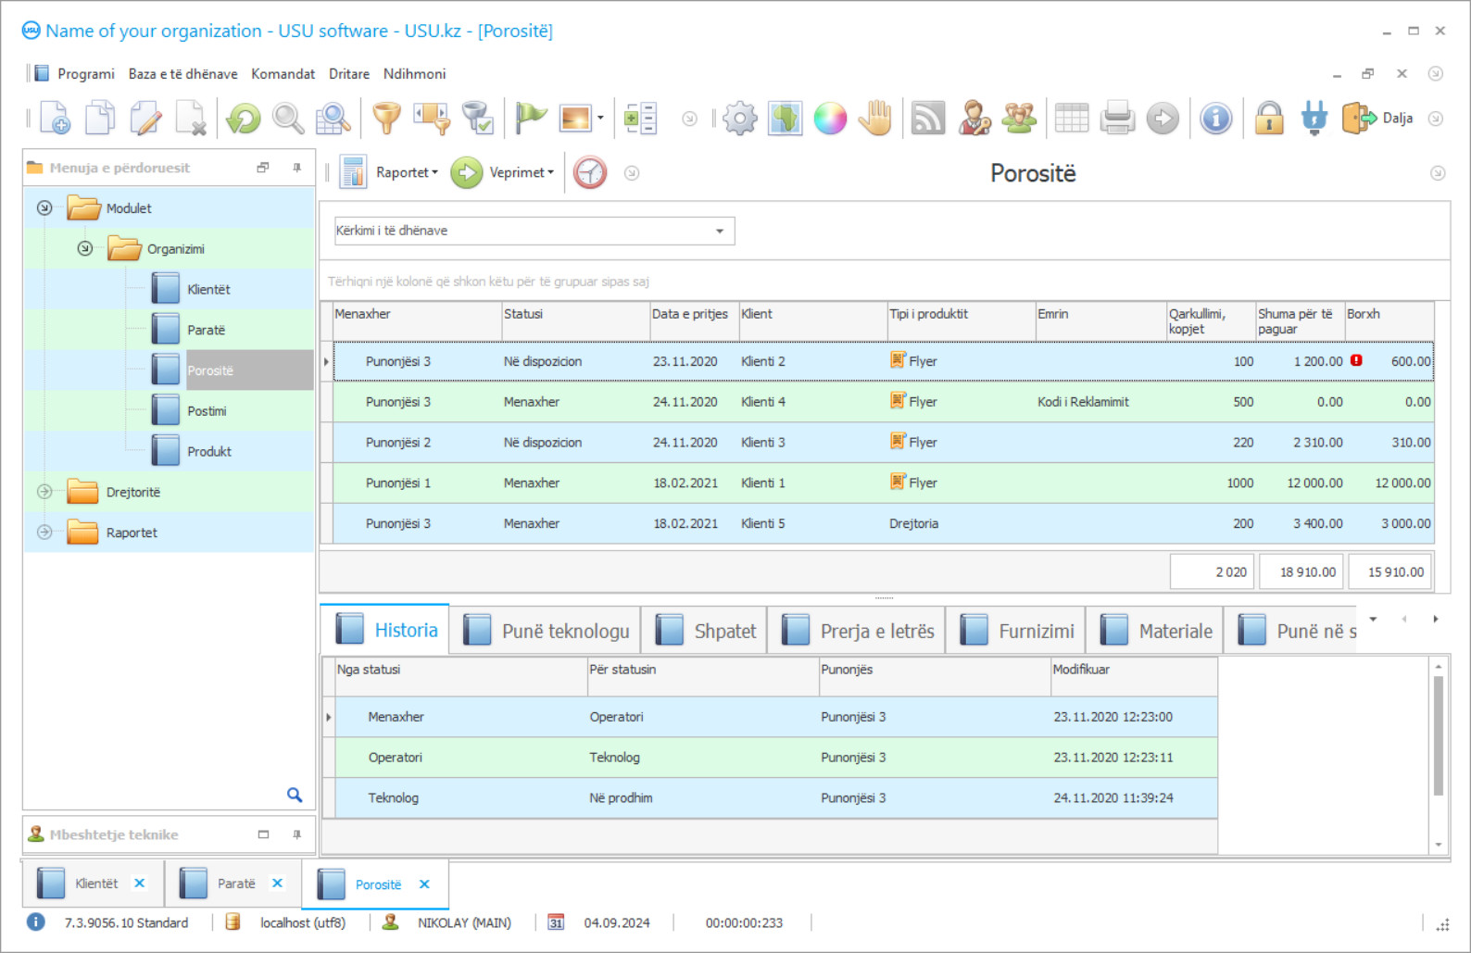Pin the Mbeshtetje teknike panel
Viewport: 1471px width, 953px height.
tap(296, 834)
